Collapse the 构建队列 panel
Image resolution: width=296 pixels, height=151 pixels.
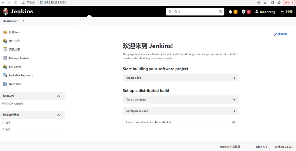[x=58, y=96]
